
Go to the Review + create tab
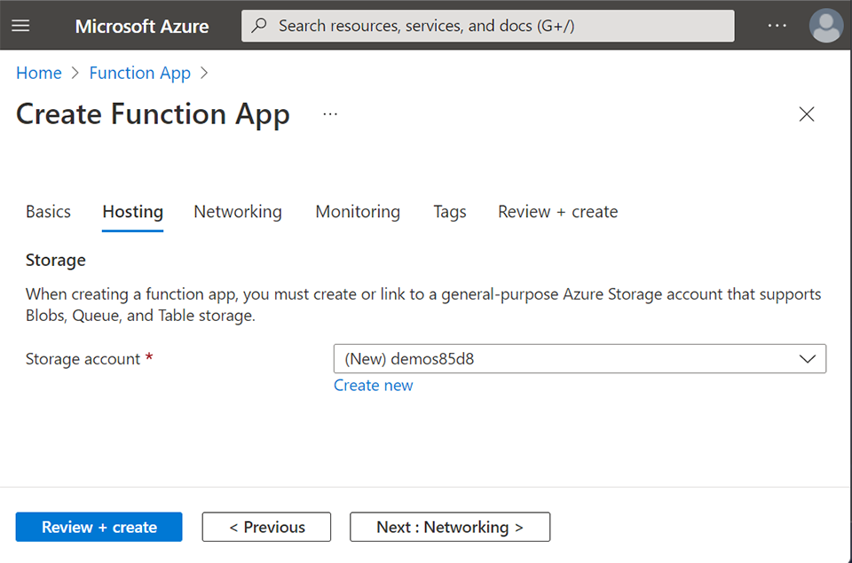(557, 211)
